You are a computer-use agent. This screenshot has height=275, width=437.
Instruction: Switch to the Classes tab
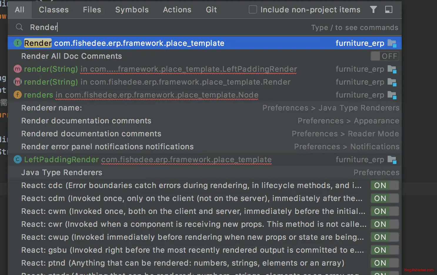54,10
